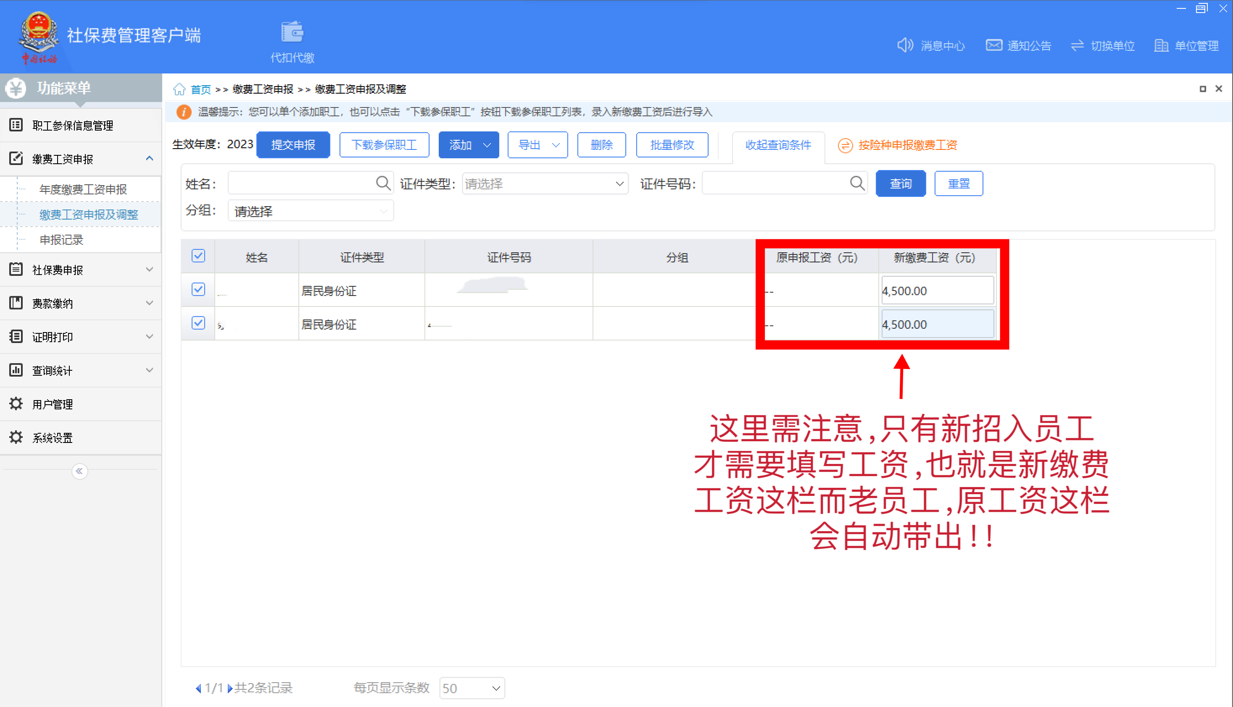Open 通知公告 envelope icon
1233x707 pixels.
(993, 45)
